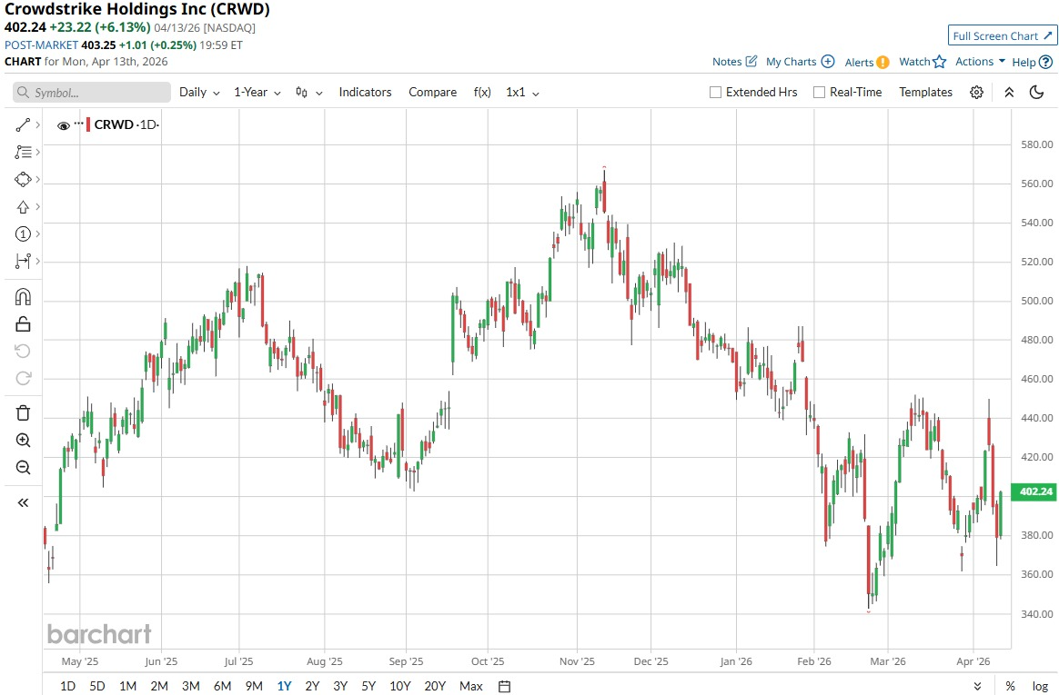The image size is (1059, 695).
Task: Expand the shapes tool submenu arrow
Action: (38, 179)
